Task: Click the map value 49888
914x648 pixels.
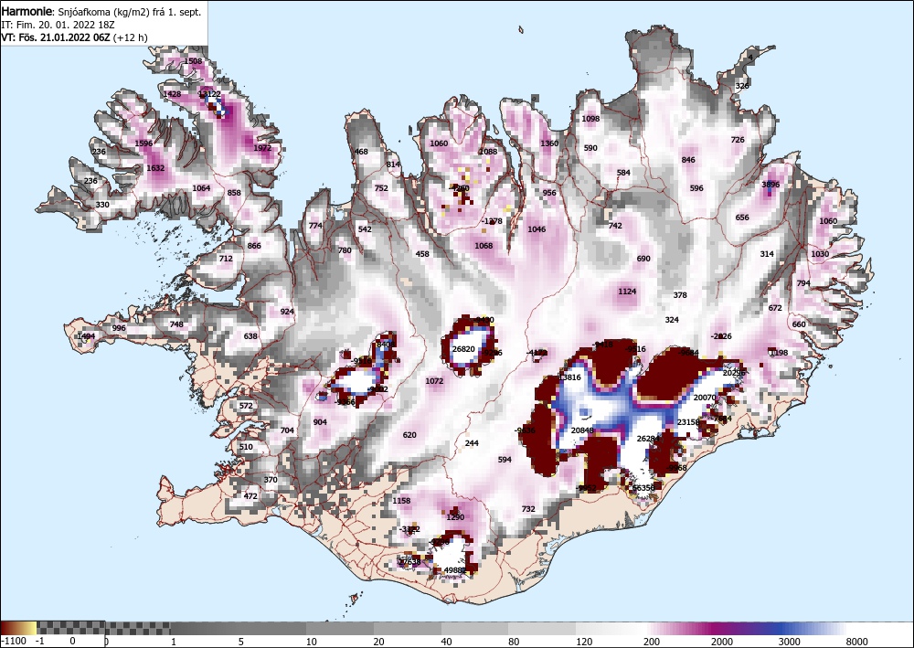Action: [455, 570]
